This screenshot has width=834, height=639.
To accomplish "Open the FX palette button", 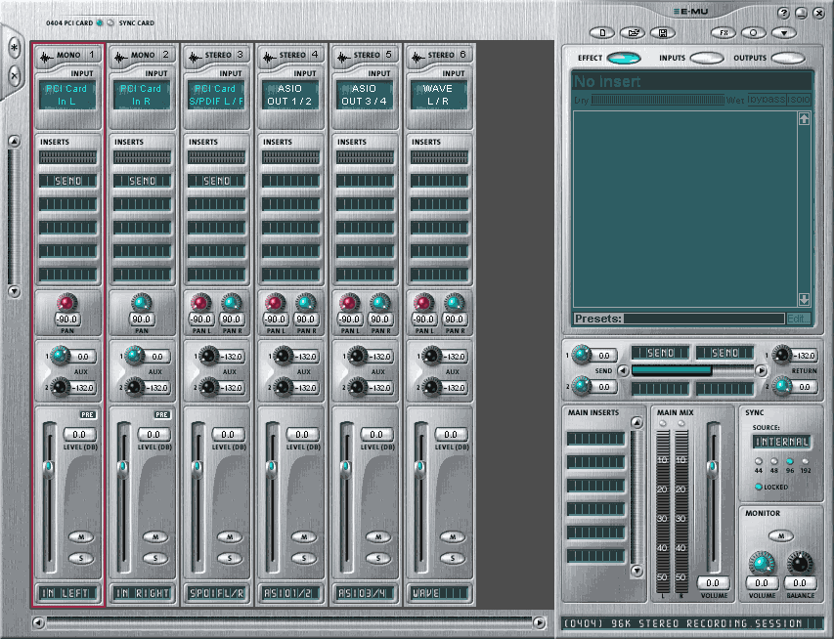I will (724, 33).
